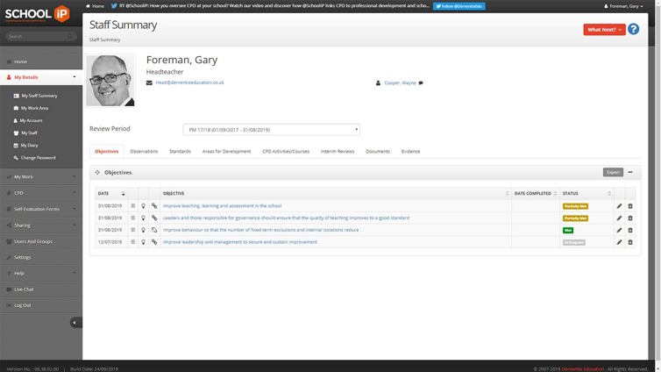Expand the My Work sidebar section
Screen dimensions: 661x372
click(41, 176)
